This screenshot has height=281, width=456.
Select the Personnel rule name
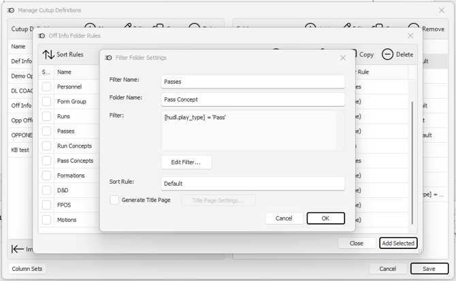[69, 86]
